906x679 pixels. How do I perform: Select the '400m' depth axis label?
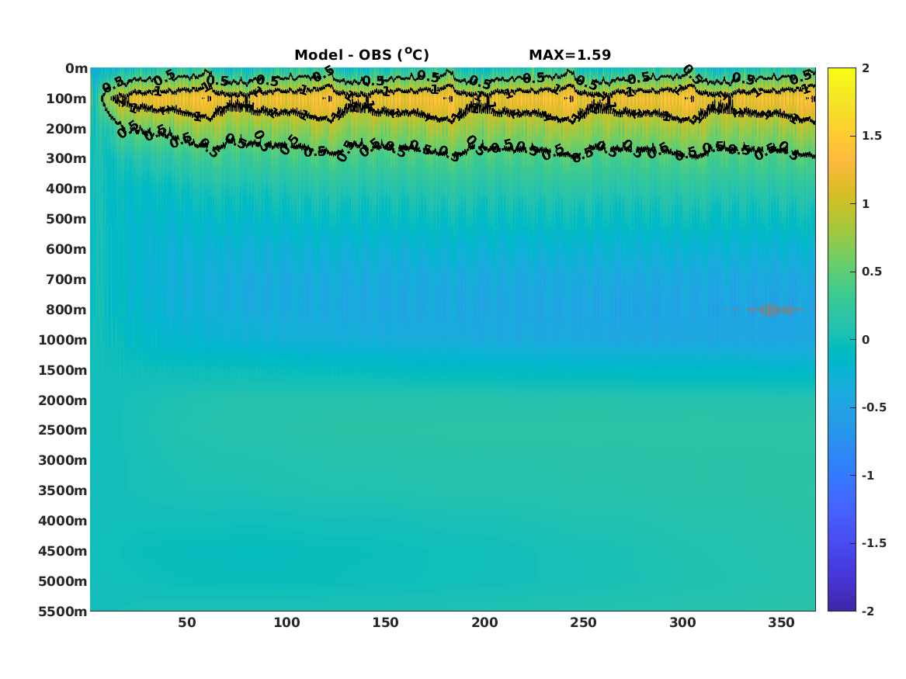67,189
